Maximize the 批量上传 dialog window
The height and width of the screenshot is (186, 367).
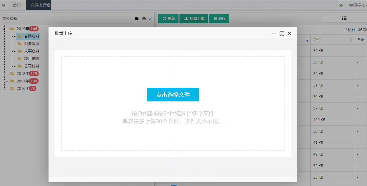tap(282, 34)
